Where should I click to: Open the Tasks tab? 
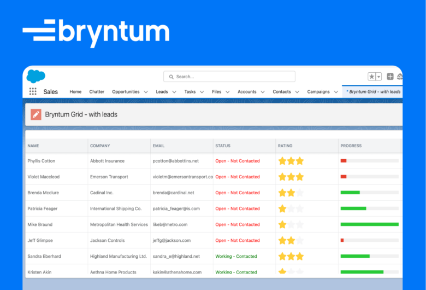point(190,92)
